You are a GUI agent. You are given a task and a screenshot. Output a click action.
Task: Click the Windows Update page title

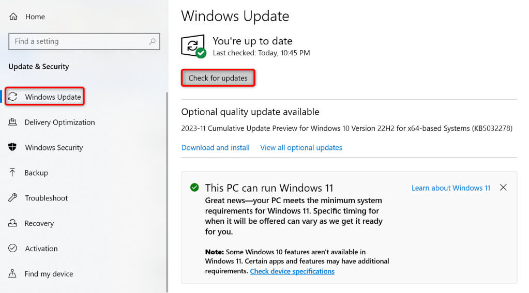(235, 16)
